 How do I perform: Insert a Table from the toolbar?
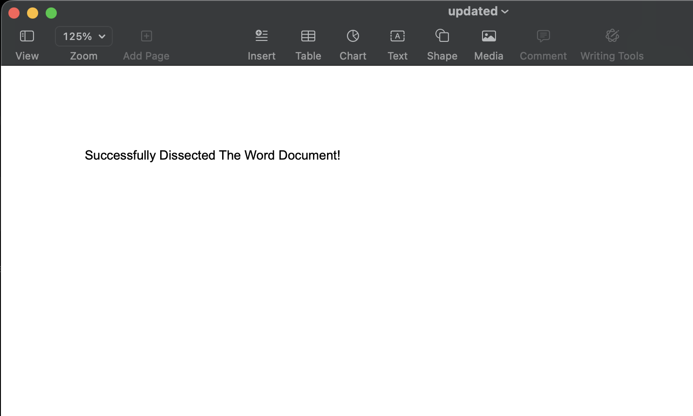(308, 36)
